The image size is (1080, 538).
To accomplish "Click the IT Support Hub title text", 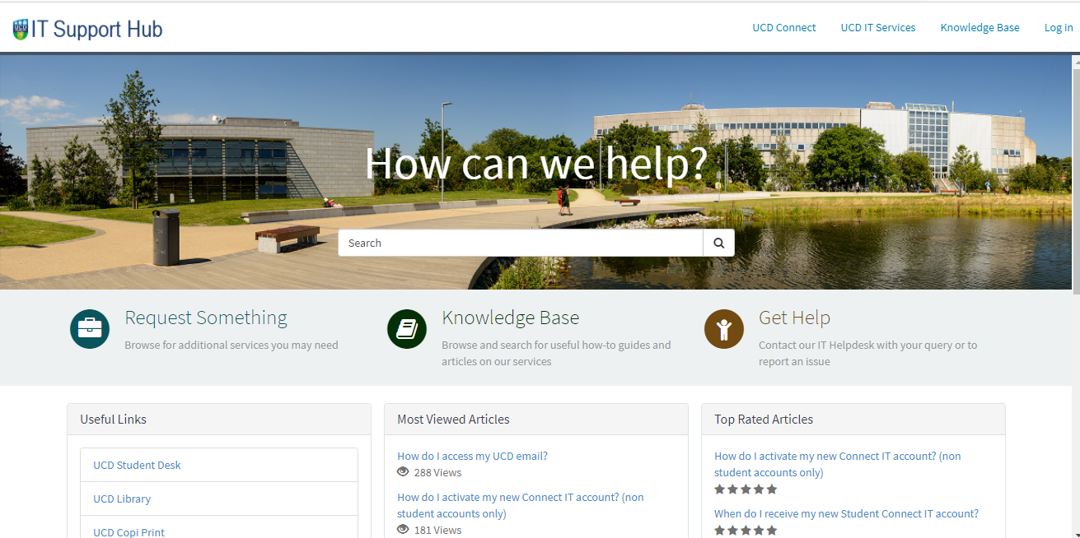I will 96,30.
